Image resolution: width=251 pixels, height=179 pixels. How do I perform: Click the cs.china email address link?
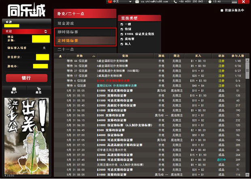pyautogui.click(x=154, y=2)
